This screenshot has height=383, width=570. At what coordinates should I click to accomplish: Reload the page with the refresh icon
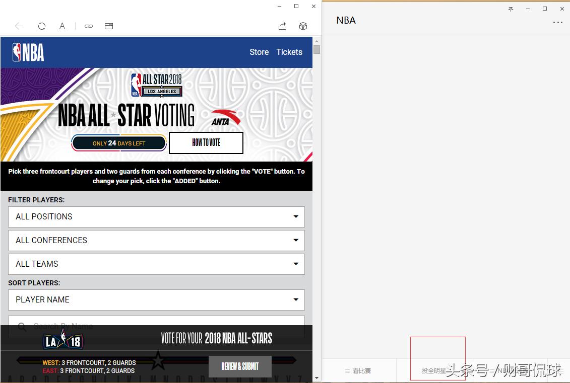click(x=42, y=26)
